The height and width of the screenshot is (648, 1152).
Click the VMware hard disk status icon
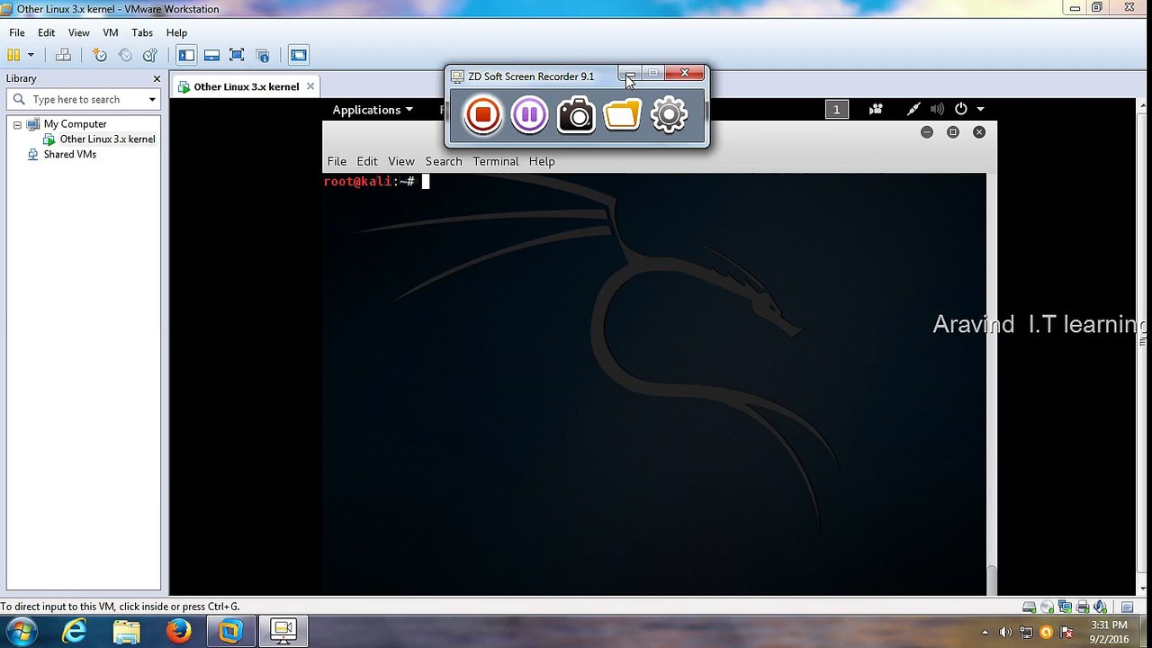1029,607
